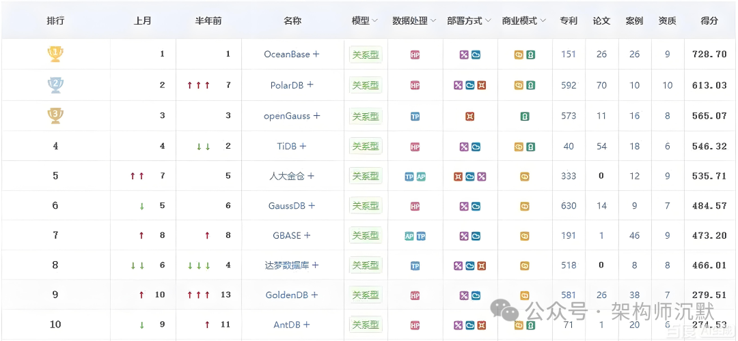Click the 关系型 tag in the TiDB row
Image resolution: width=738 pixels, height=341 pixels.
(366, 147)
